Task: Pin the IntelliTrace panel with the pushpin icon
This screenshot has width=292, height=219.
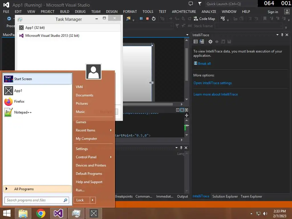Action: point(282,35)
